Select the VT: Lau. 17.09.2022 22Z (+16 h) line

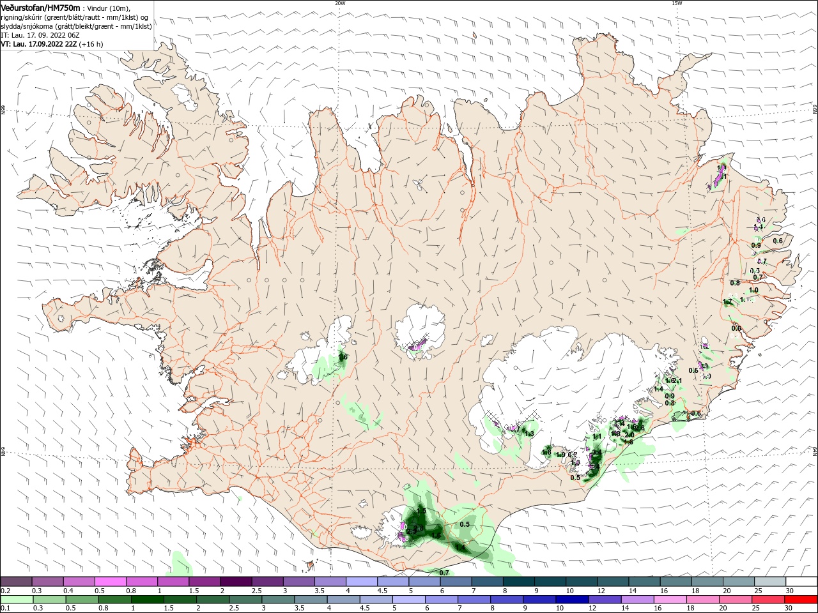[52, 44]
